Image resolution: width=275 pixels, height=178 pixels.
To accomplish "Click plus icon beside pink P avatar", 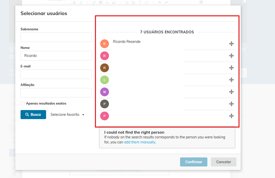I will click(x=231, y=116).
